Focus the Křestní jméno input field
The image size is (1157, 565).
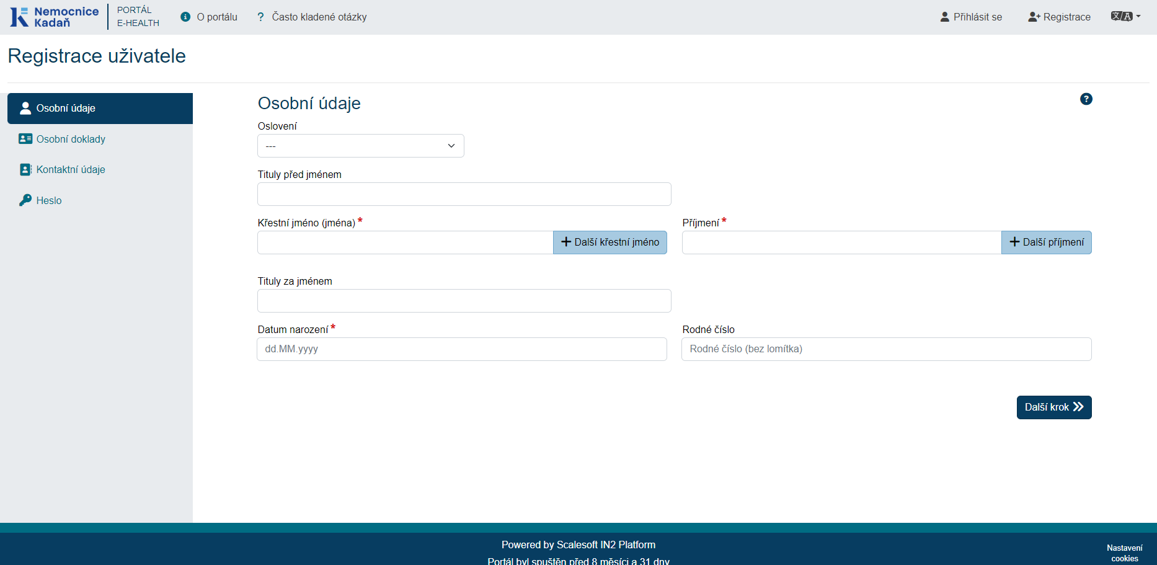click(406, 242)
